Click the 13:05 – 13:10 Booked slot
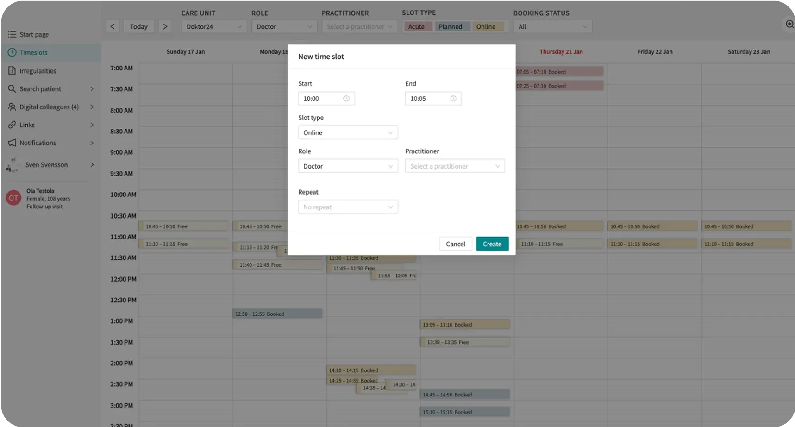The width and height of the screenshot is (795, 427). click(465, 325)
